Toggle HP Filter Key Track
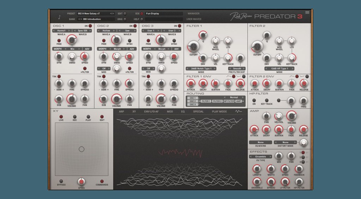Image resolution: width=361 pixels, height=199 pixels. [x=267, y=100]
